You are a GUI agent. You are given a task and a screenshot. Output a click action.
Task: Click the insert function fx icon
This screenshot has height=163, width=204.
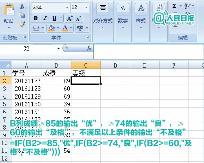point(89,48)
